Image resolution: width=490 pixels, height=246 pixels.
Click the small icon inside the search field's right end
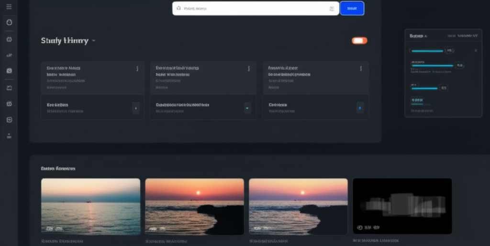pos(332,9)
